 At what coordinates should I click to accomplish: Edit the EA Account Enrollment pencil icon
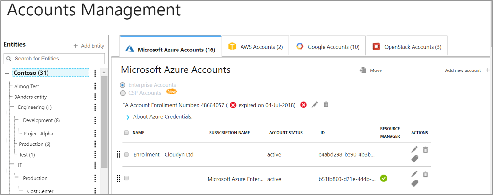click(x=315, y=105)
